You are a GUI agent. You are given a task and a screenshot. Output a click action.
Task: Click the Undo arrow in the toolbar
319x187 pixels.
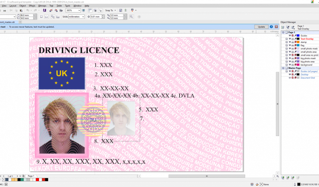[28, 10]
